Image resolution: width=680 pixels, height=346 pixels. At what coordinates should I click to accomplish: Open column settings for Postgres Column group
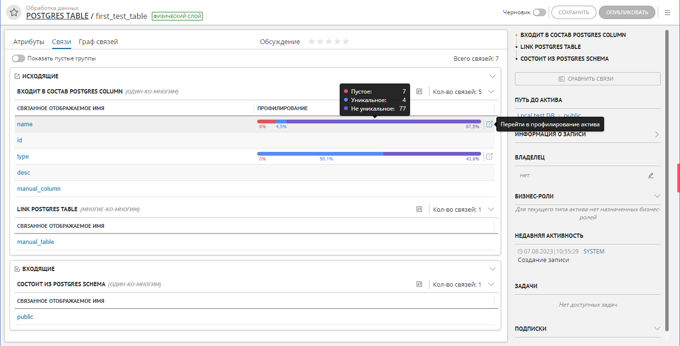point(419,92)
